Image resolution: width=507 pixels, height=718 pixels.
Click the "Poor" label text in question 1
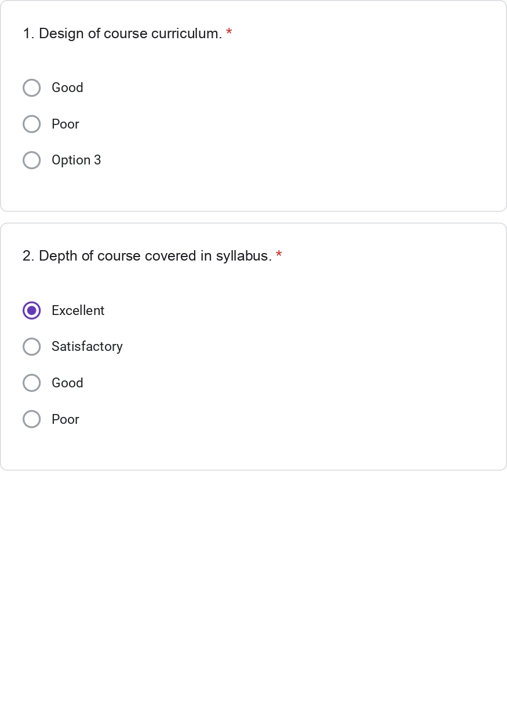tap(65, 124)
